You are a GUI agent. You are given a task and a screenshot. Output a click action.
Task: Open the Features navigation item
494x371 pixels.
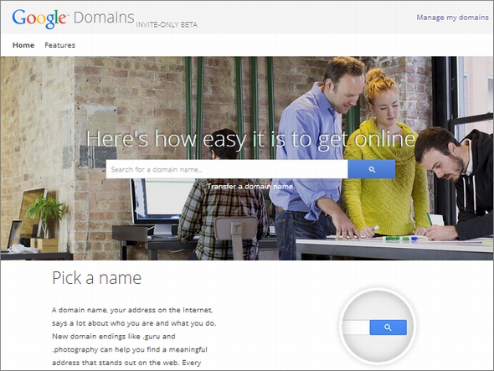pos(59,45)
